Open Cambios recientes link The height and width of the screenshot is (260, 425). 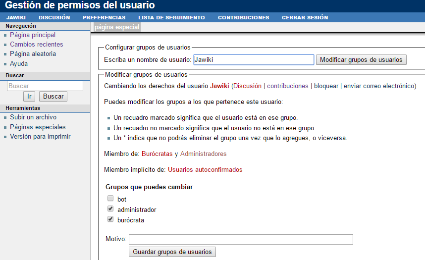pos(36,45)
